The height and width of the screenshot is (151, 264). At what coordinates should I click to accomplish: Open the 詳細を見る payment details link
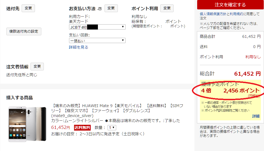[78, 47]
